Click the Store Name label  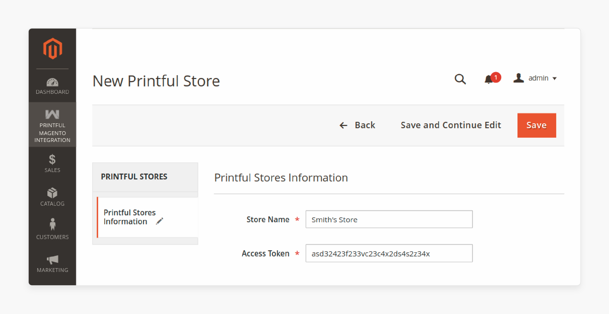tap(268, 219)
